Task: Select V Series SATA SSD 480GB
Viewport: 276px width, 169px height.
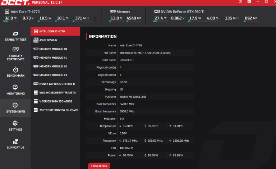Action: [55, 101]
